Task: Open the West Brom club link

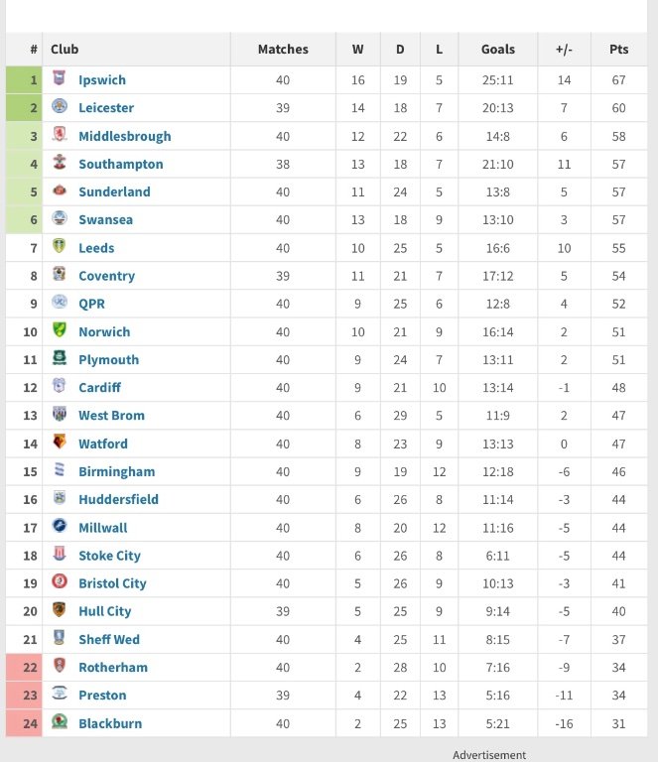Action: coord(112,416)
